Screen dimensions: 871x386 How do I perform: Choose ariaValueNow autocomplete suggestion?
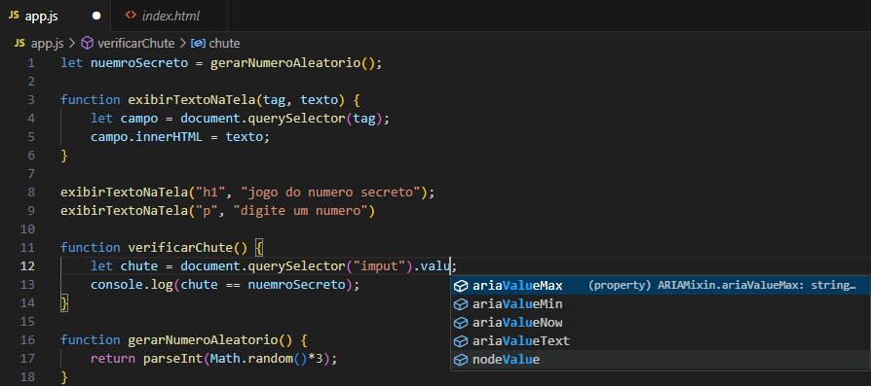[661, 323]
